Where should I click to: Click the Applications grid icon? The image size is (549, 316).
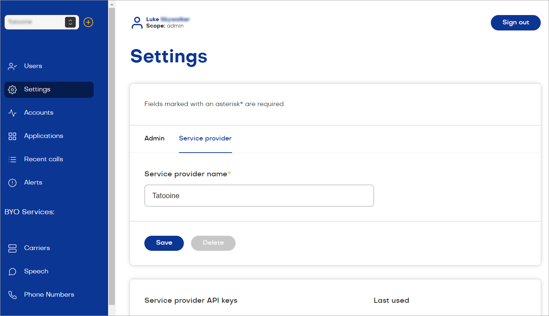13,136
